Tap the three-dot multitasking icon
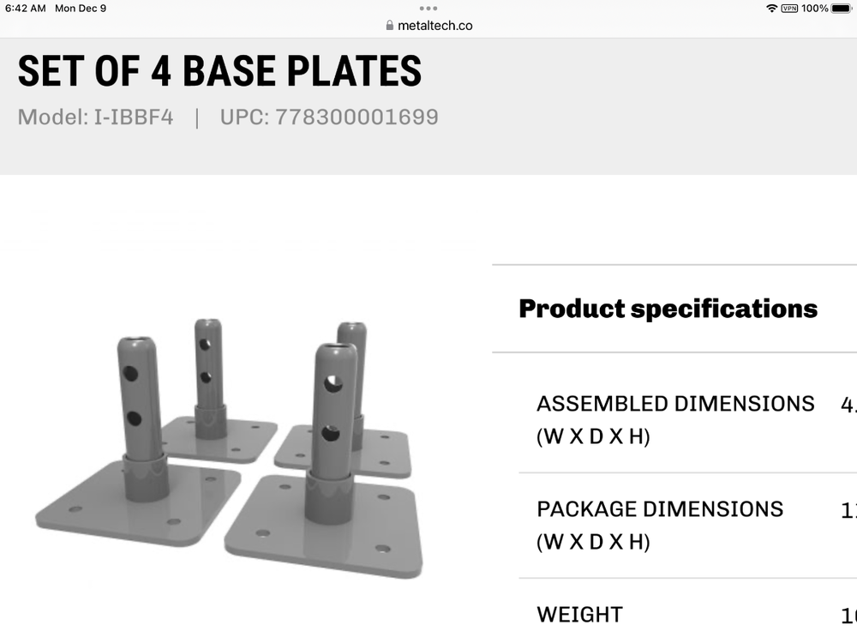This screenshot has height=643, width=857. (x=428, y=9)
